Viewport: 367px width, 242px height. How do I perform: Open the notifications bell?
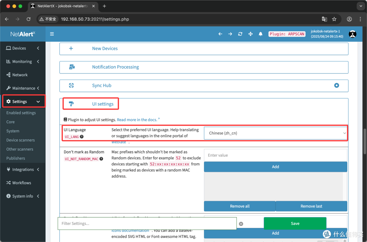coord(261,34)
